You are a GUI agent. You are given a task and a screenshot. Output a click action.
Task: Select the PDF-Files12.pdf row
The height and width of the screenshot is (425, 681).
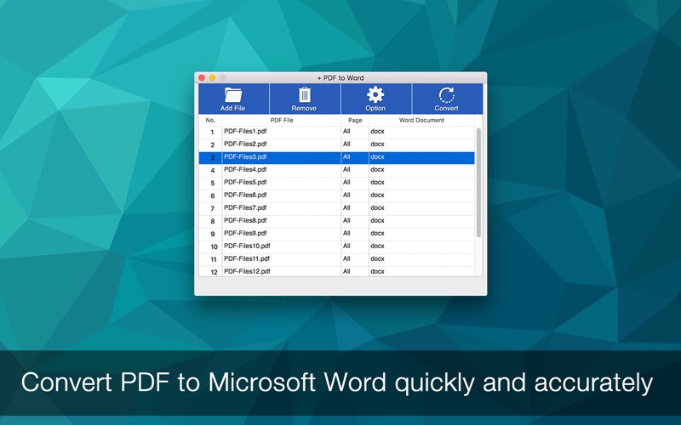[x=336, y=271]
